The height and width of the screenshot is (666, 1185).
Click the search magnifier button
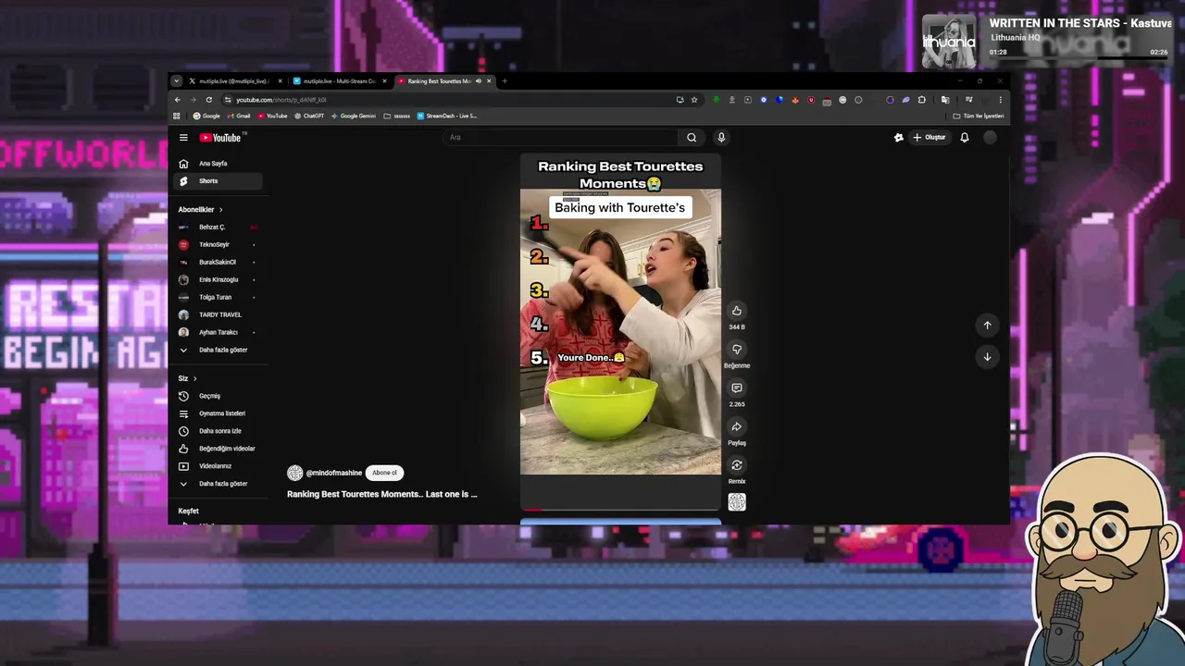[x=692, y=138]
